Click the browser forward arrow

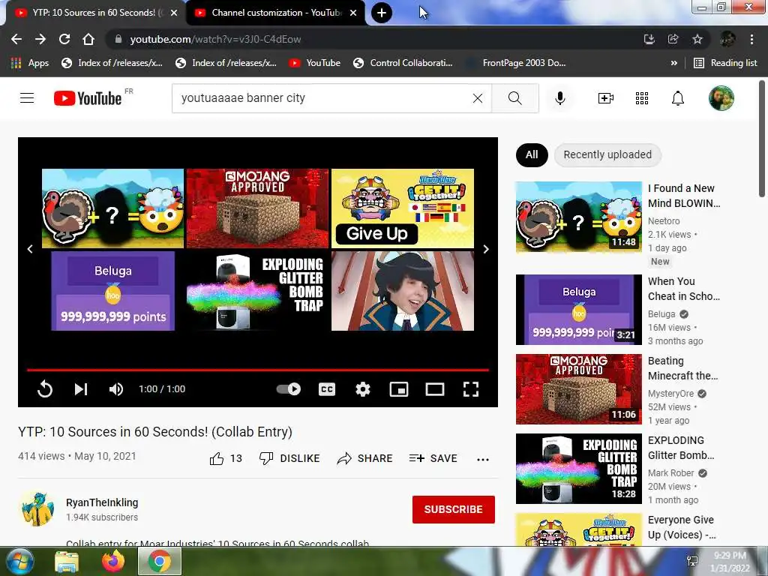click(x=40, y=39)
